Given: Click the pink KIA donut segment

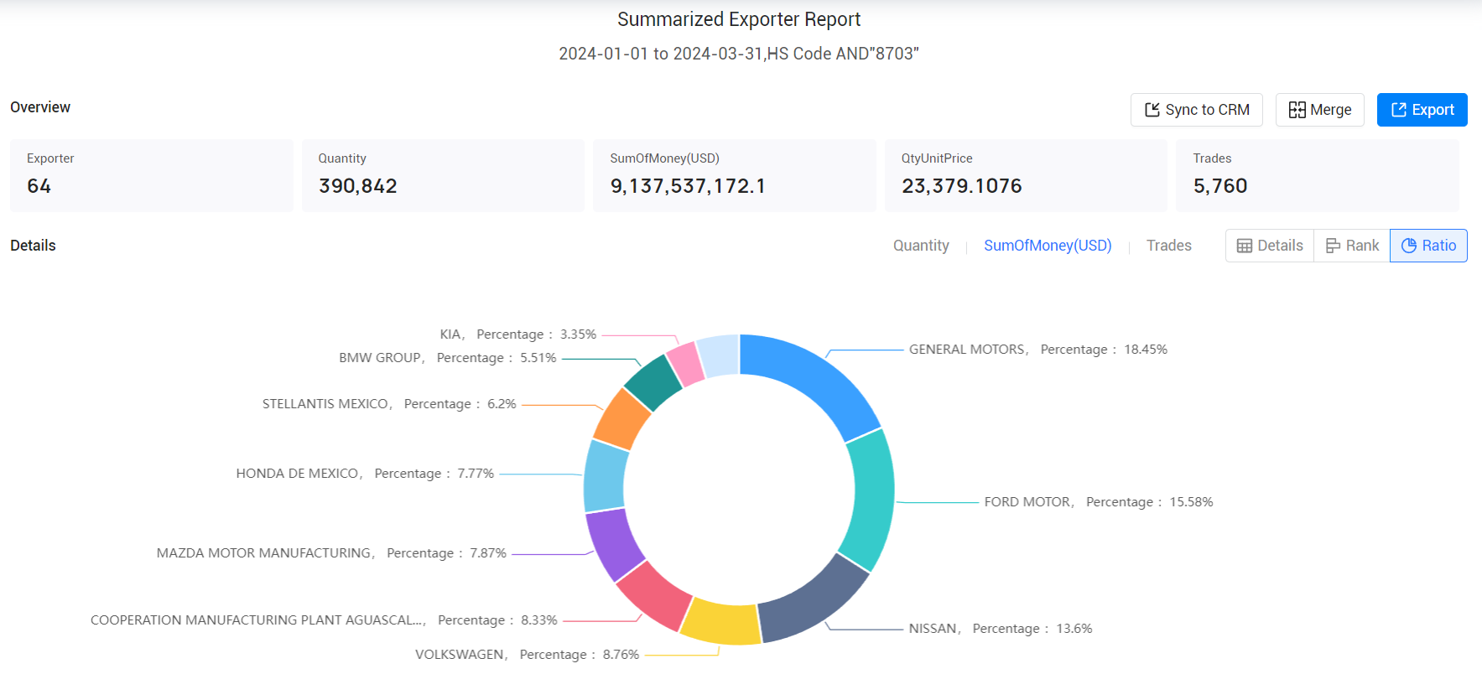Looking at the screenshot, I should click(x=686, y=364).
